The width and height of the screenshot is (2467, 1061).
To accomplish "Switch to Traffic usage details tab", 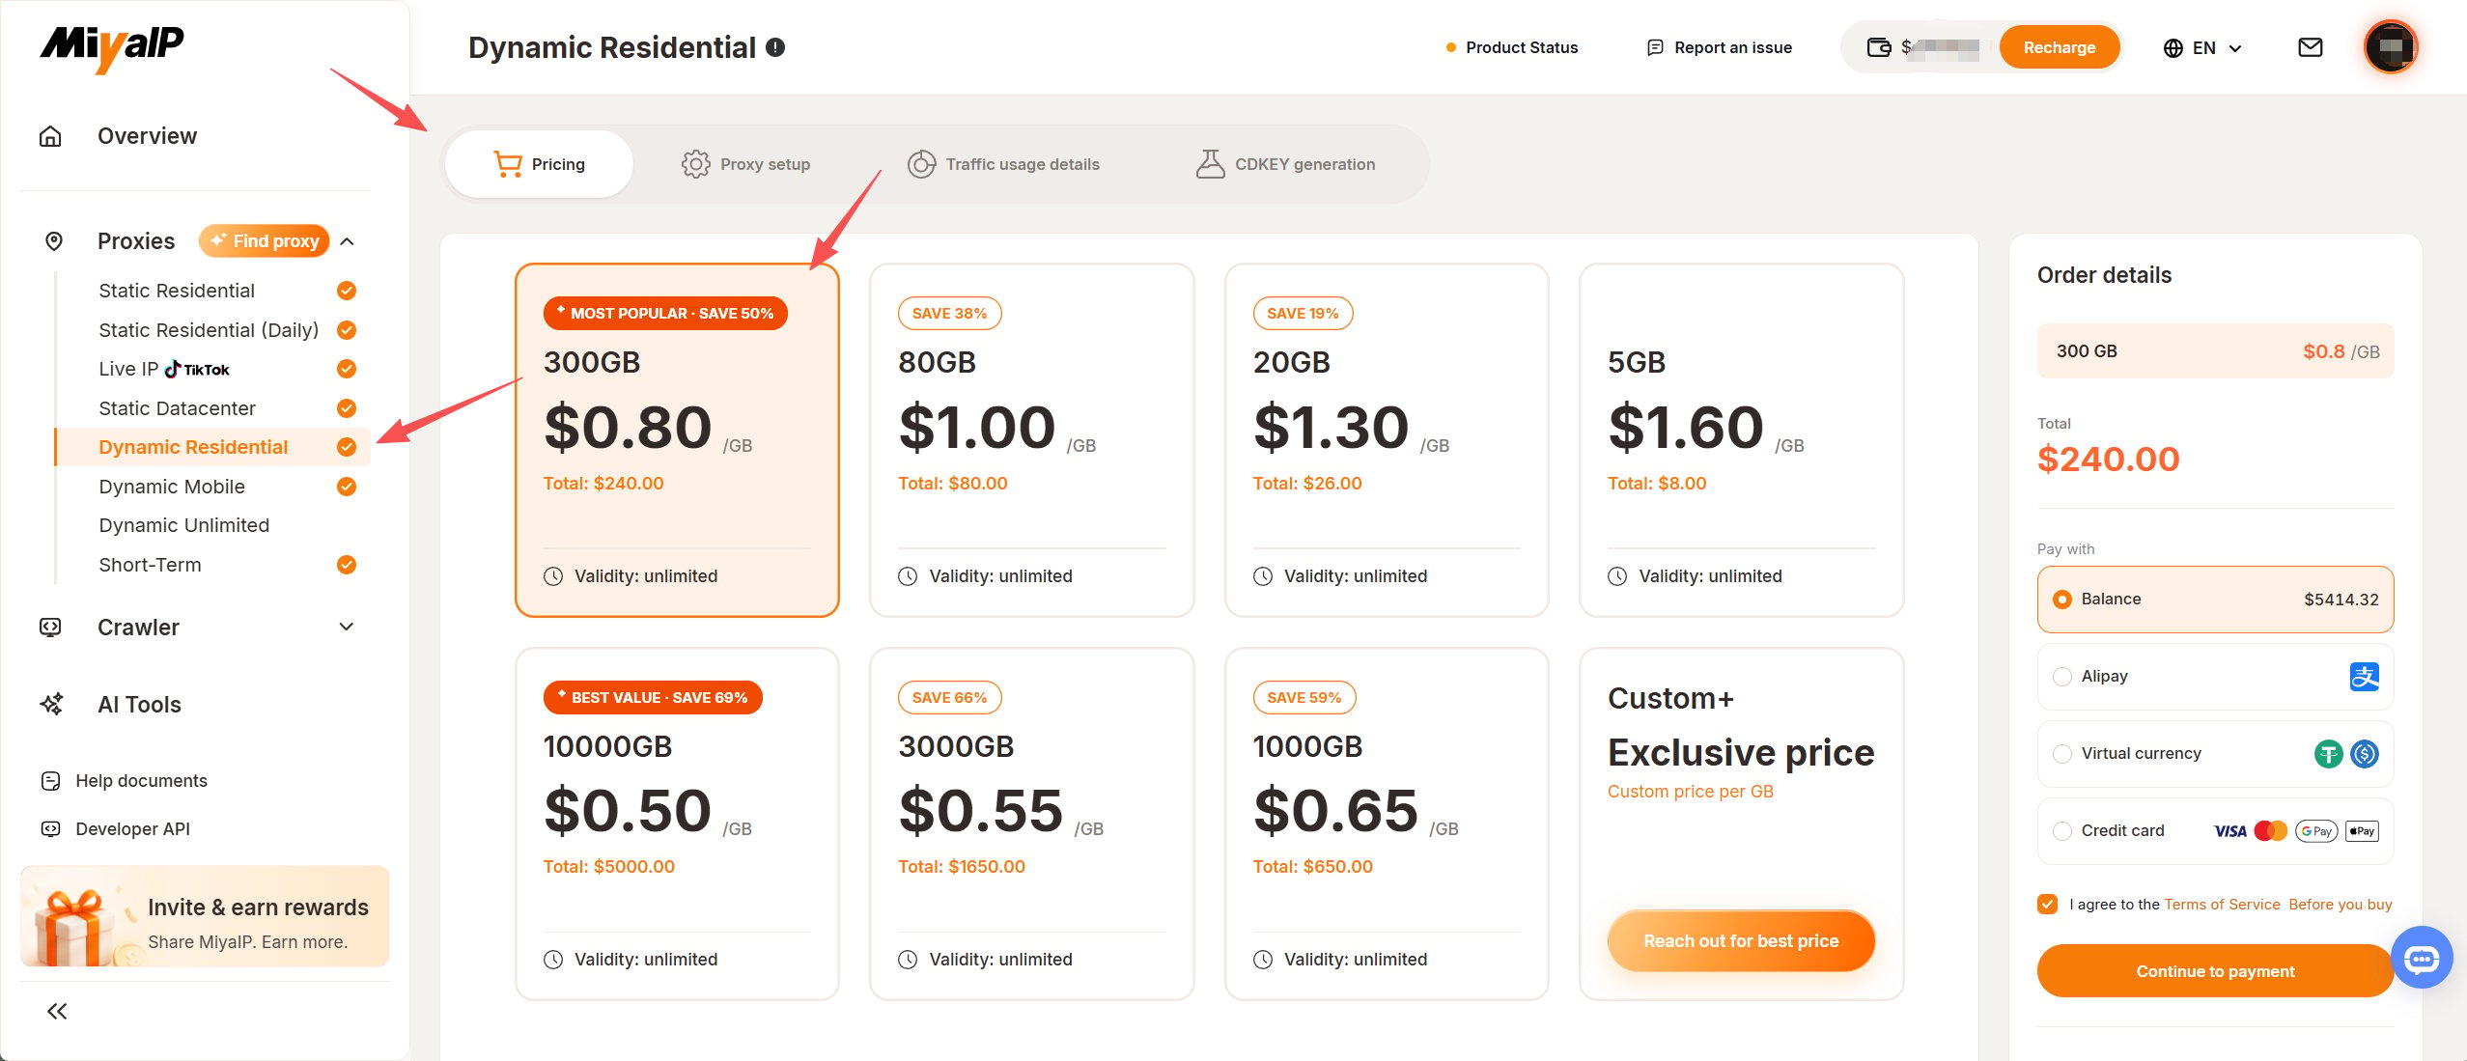I will 1003,164.
